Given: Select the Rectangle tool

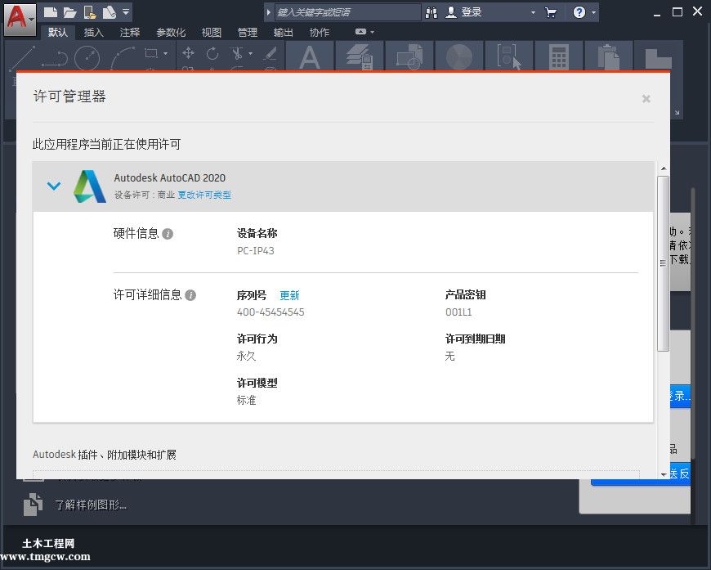Looking at the screenshot, I should coord(150,53).
